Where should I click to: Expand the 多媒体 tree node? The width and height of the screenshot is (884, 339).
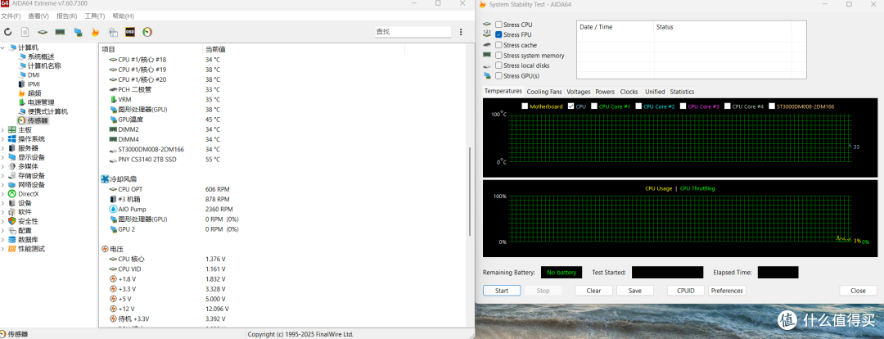tap(2, 166)
